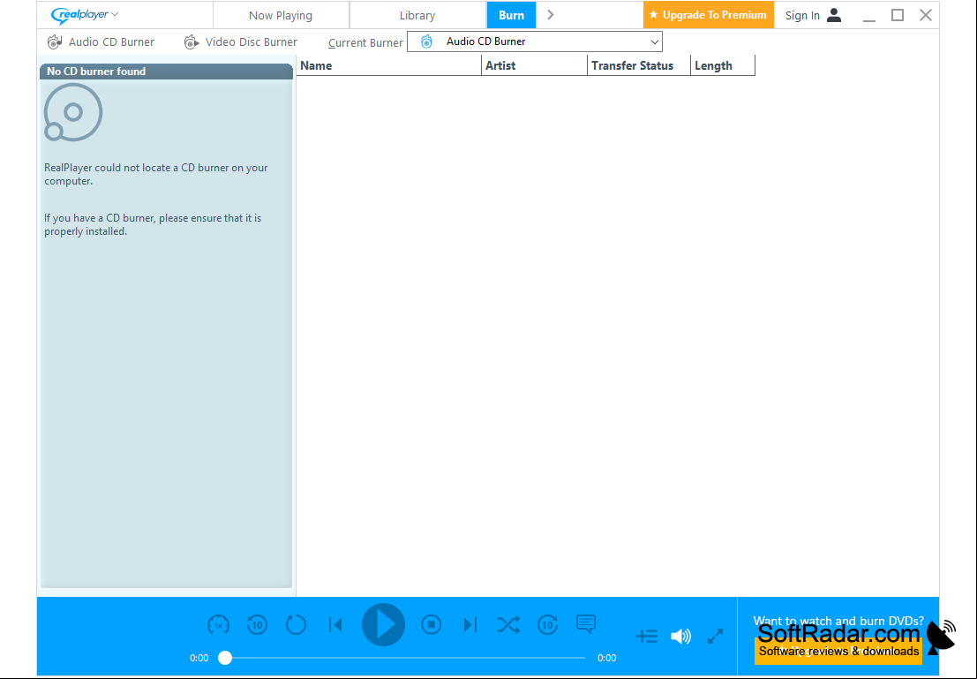Rewind 10 seconds
The height and width of the screenshot is (679, 977).
coord(258,624)
